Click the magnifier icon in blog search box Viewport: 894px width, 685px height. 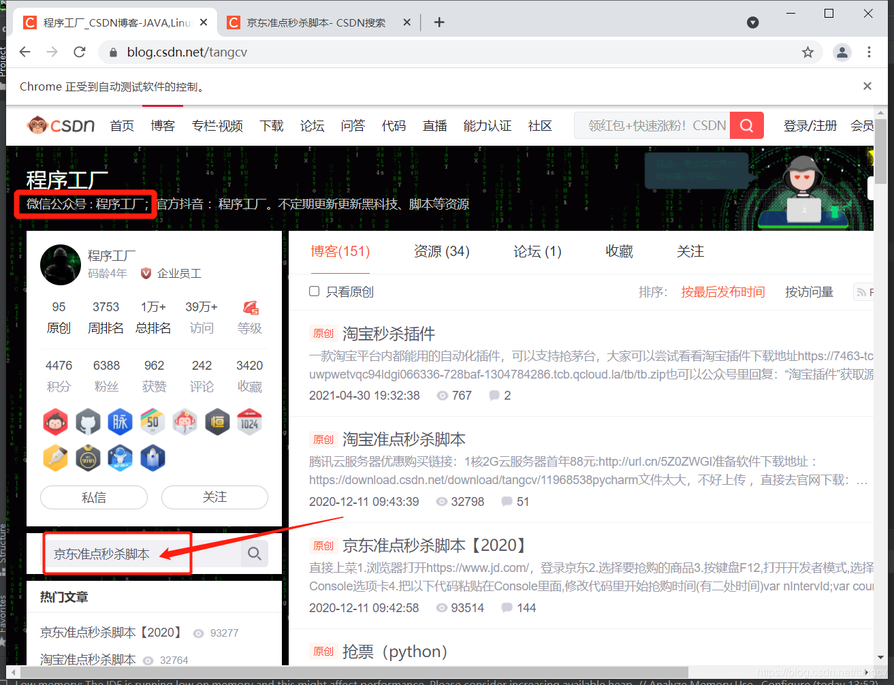[x=255, y=554]
